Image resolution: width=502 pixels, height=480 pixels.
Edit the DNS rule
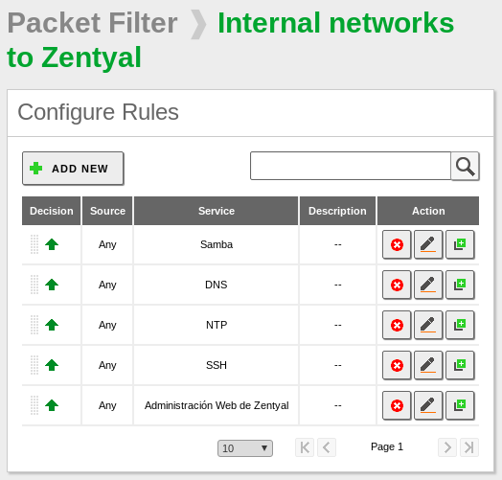click(428, 285)
